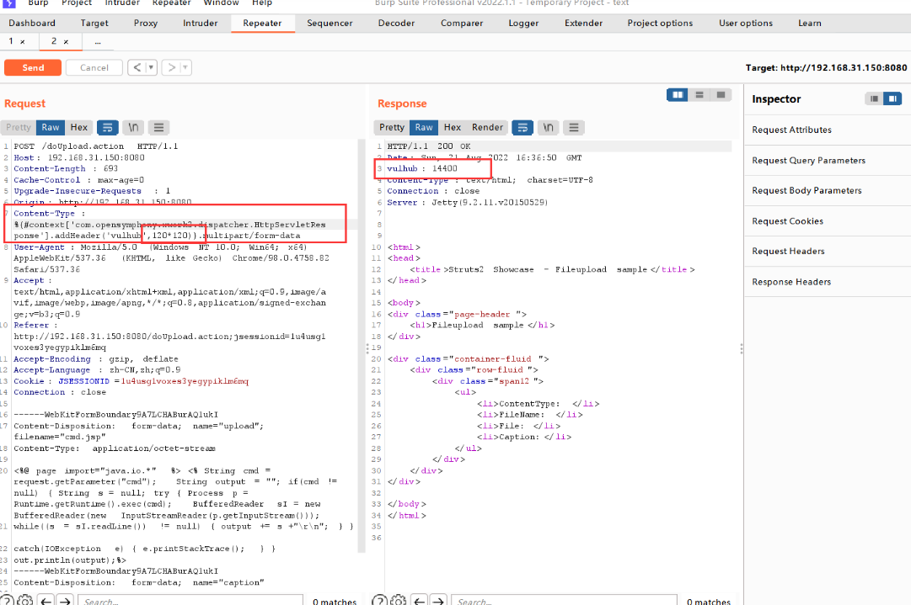Select Response Pretty view

pyautogui.click(x=392, y=128)
